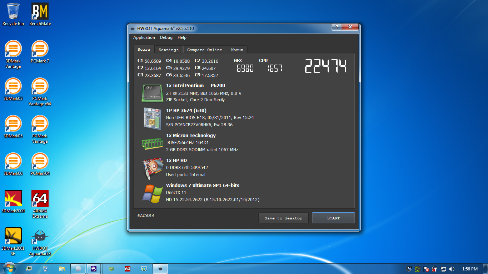
Task: Click the checksum code 6AC6A4
Action: pyautogui.click(x=146, y=216)
